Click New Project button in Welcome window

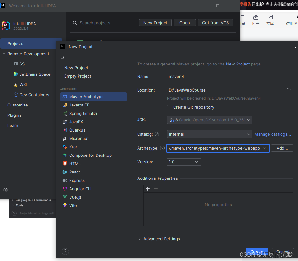[x=155, y=23]
